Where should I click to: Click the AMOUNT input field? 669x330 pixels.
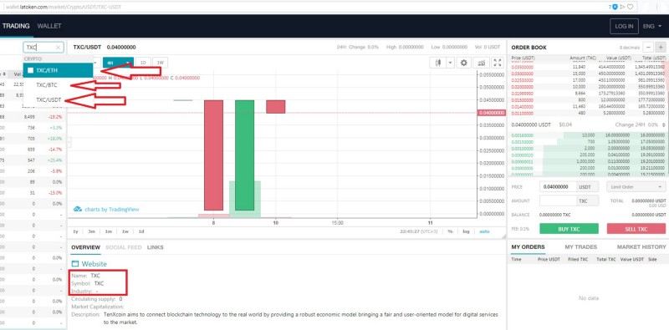559,201
